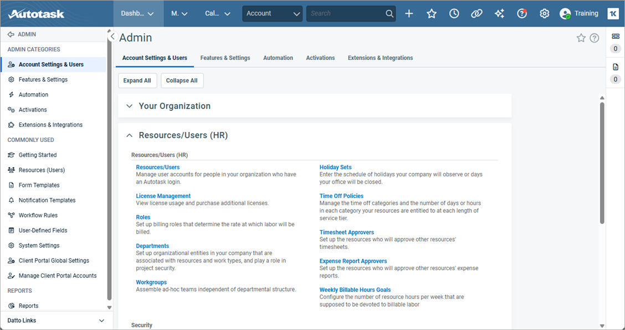Favorite the Admin page using its star icon
The image size is (625, 330).
[x=581, y=38]
